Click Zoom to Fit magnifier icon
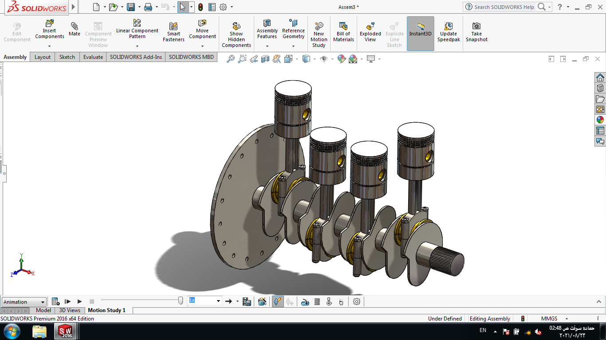The height and width of the screenshot is (340, 606). (231, 59)
